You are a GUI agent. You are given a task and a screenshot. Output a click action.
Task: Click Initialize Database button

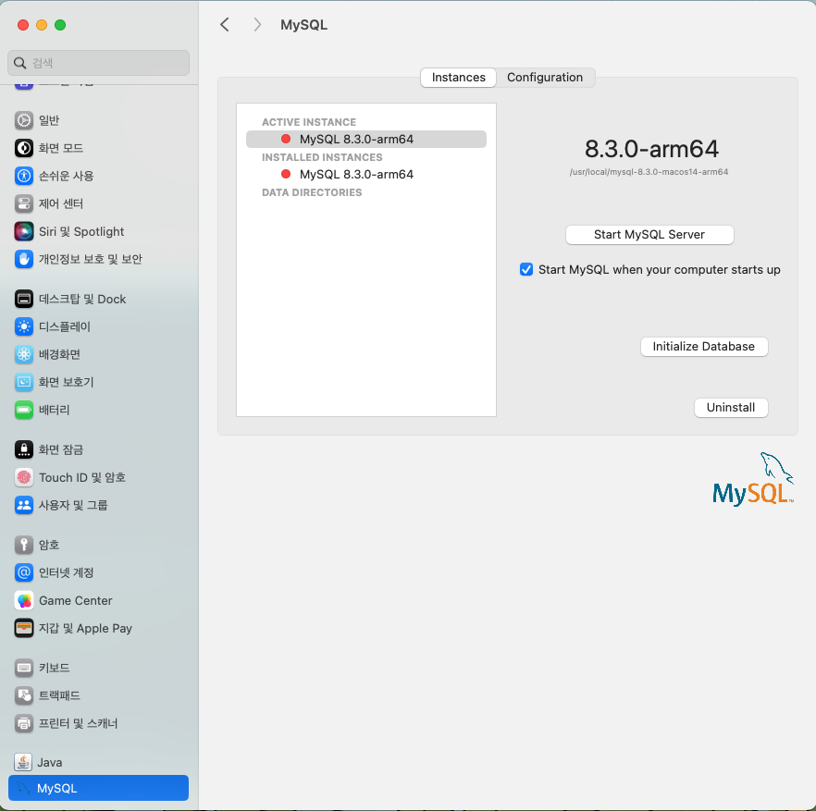(703, 347)
